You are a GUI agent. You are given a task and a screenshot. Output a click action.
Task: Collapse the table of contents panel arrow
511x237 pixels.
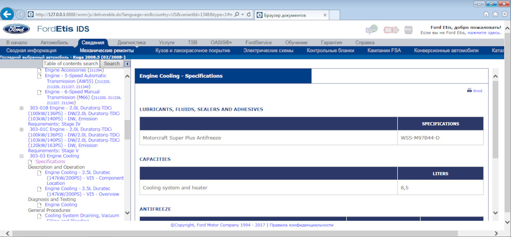[x=127, y=64]
